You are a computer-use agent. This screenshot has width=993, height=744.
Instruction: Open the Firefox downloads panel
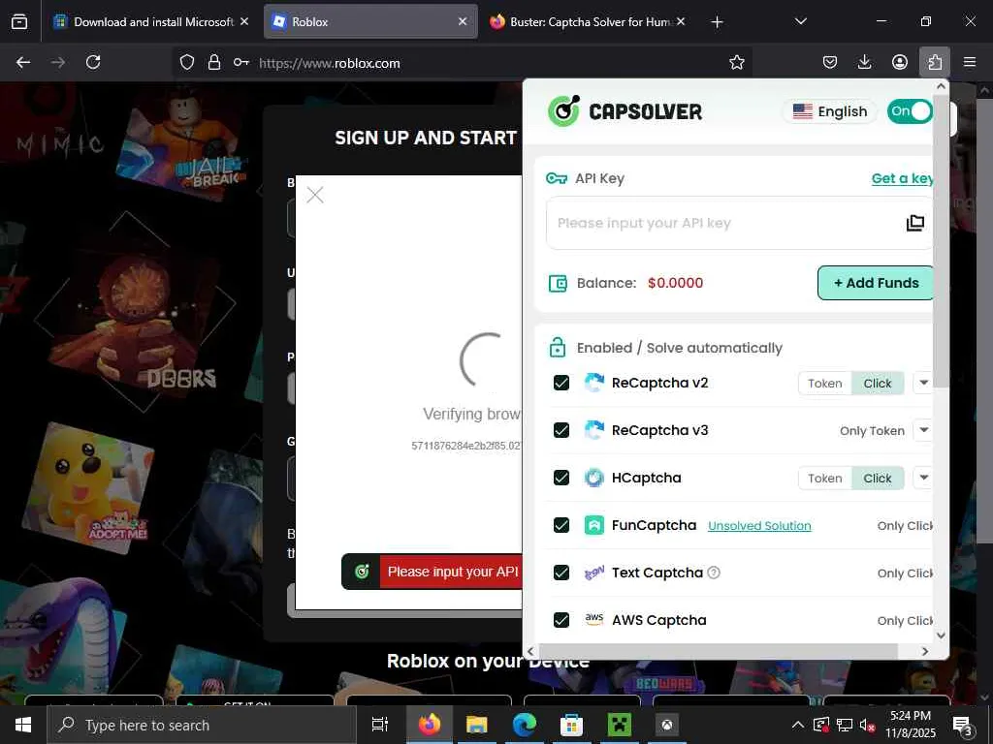pos(864,62)
